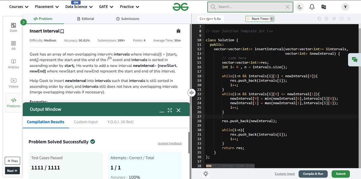Click the Search input field

pos(250,7)
